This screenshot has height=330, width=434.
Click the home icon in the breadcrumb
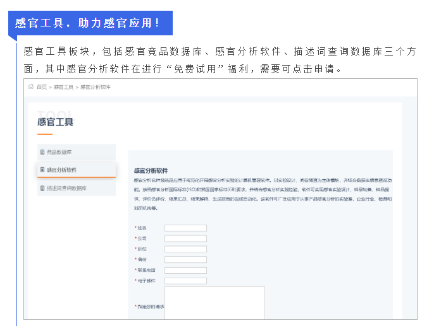(31, 87)
